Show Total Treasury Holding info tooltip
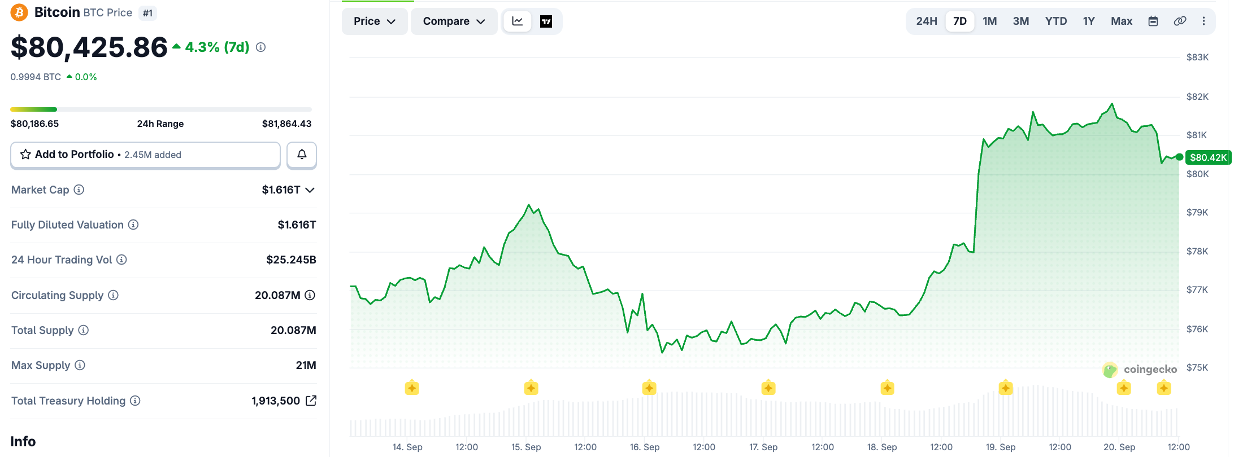The image size is (1234, 457). point(135,401)
